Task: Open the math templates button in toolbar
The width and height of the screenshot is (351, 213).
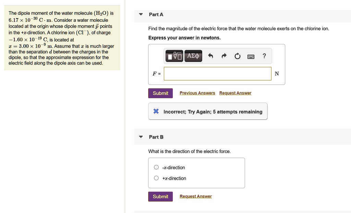Action: 174,56
